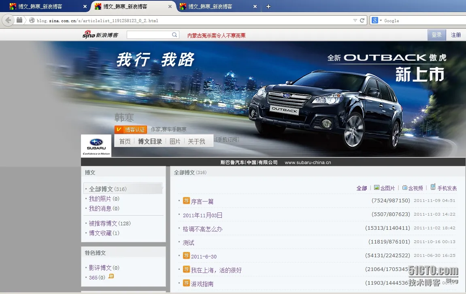
Task: Click the www.subaru-china.cn link
Action: pyautogui.click(x=308, y=162)
